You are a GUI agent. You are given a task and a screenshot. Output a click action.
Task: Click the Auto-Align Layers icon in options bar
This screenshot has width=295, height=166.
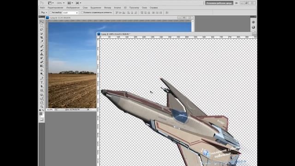tap(167, 12)
